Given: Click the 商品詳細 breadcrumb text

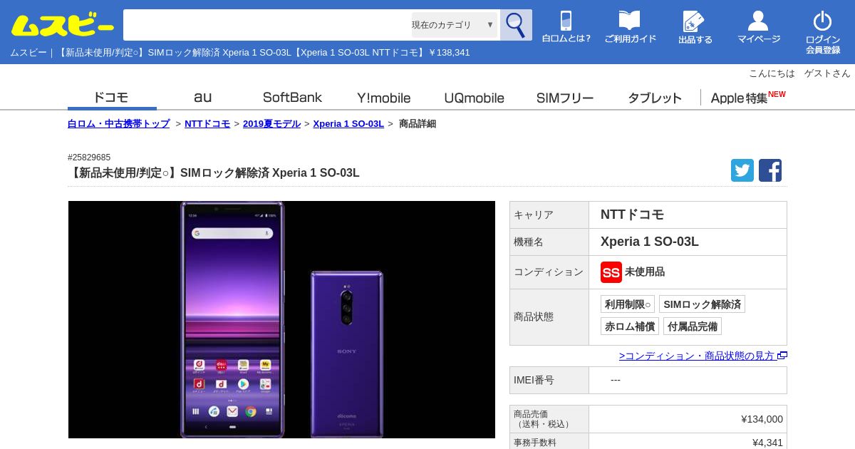Looking at the screenshot, I should [418, 124].
